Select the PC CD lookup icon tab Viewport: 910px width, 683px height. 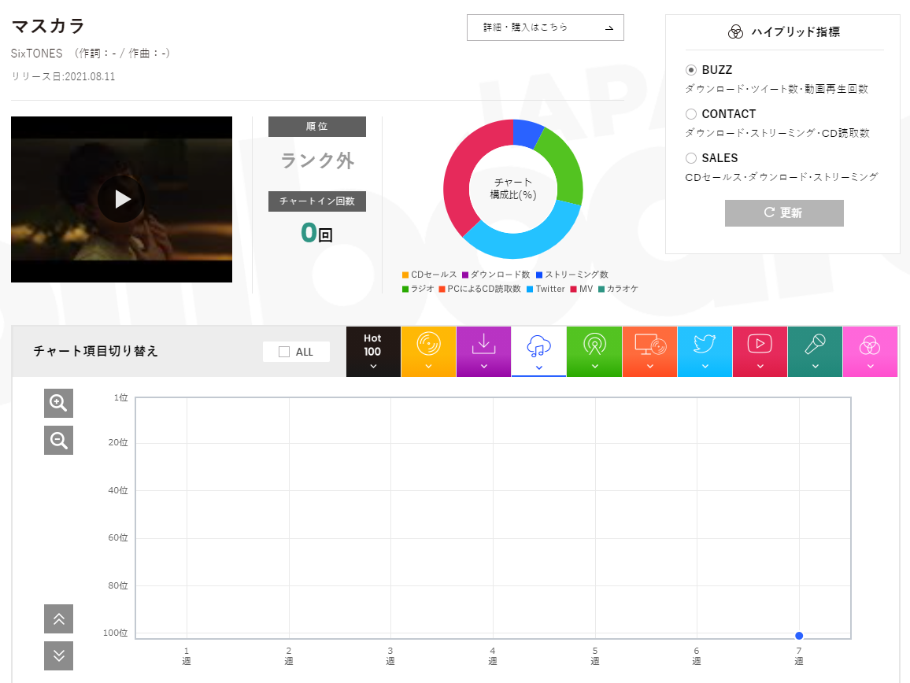pos(649,352)
